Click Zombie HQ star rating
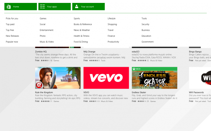Viewport: 211px width, 131px height. [45, 61]
